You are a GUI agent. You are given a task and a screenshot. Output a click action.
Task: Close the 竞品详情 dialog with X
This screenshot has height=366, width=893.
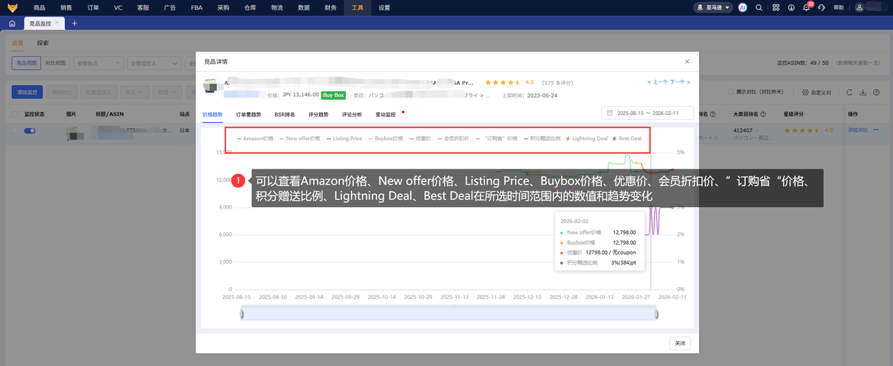[687, 61]
